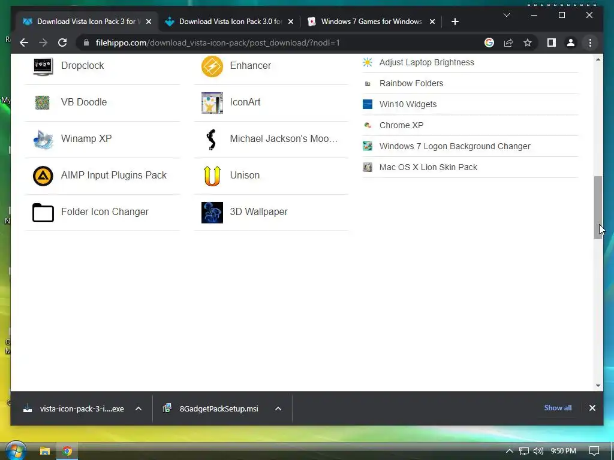Image resolution: width=614 pixels, height=460 pixels.
Task: Open Chrome's three-dot menu
Action: (x=590, y=43)
